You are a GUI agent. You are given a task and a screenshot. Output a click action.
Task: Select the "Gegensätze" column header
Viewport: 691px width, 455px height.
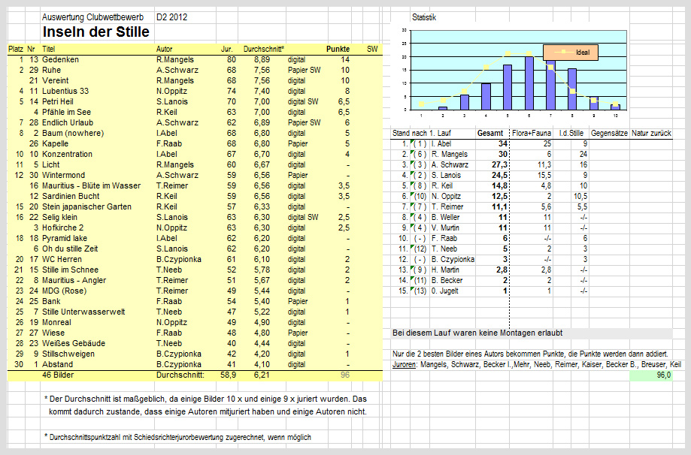609,134
